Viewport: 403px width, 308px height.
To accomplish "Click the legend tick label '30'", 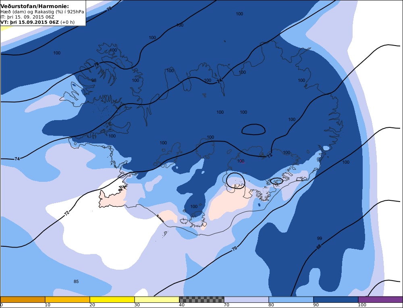I will coord(137,305).
